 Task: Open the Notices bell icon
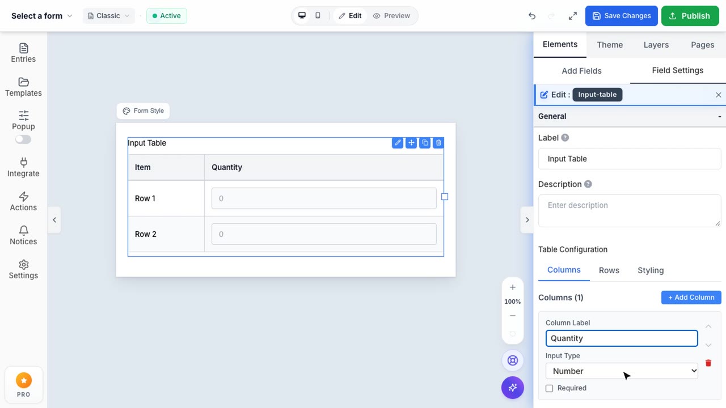pos(23,230)
